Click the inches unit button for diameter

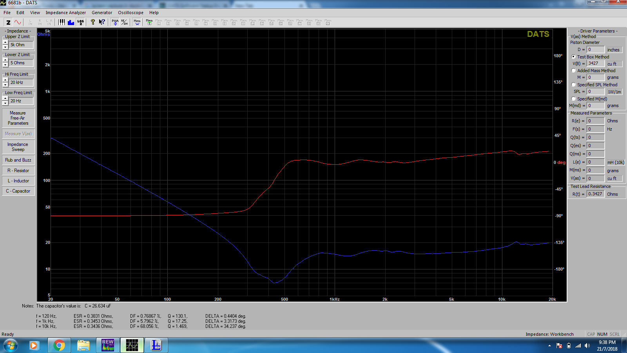pyautogui.click(x=614, y=50)
